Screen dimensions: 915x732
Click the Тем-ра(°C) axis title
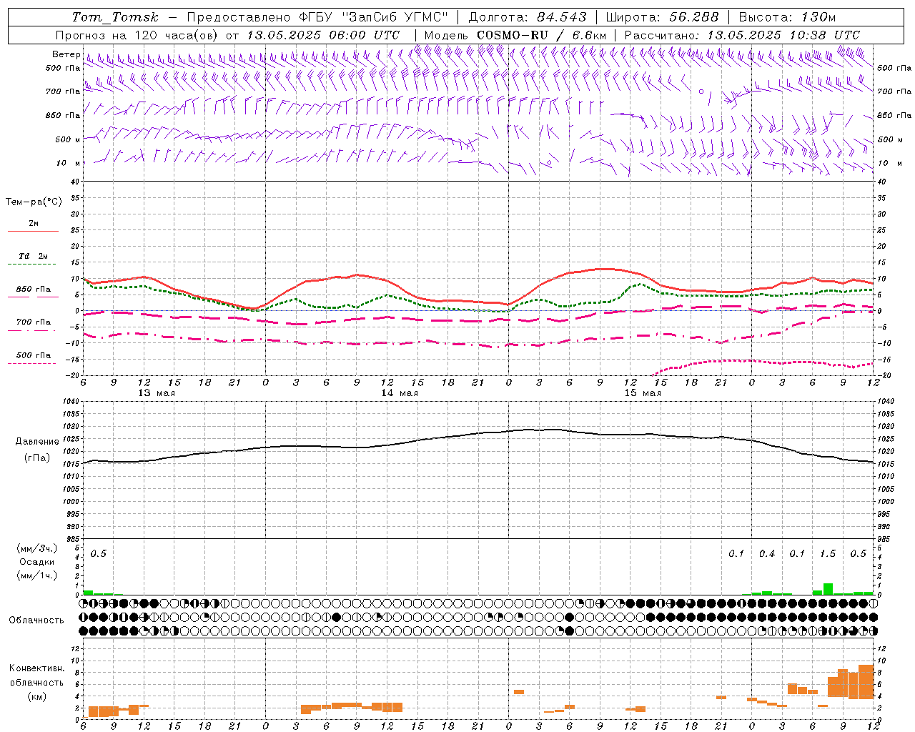[x=34, y=202]
